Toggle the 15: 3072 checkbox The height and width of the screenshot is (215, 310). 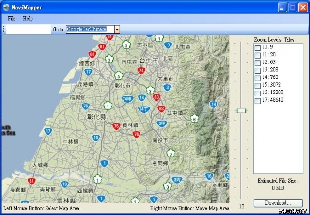257,85
